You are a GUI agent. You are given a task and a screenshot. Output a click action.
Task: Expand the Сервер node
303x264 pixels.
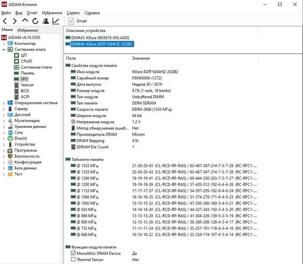(3, 109)
